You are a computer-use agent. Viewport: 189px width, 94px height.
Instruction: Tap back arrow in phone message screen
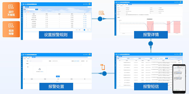[x=174, y=68]
